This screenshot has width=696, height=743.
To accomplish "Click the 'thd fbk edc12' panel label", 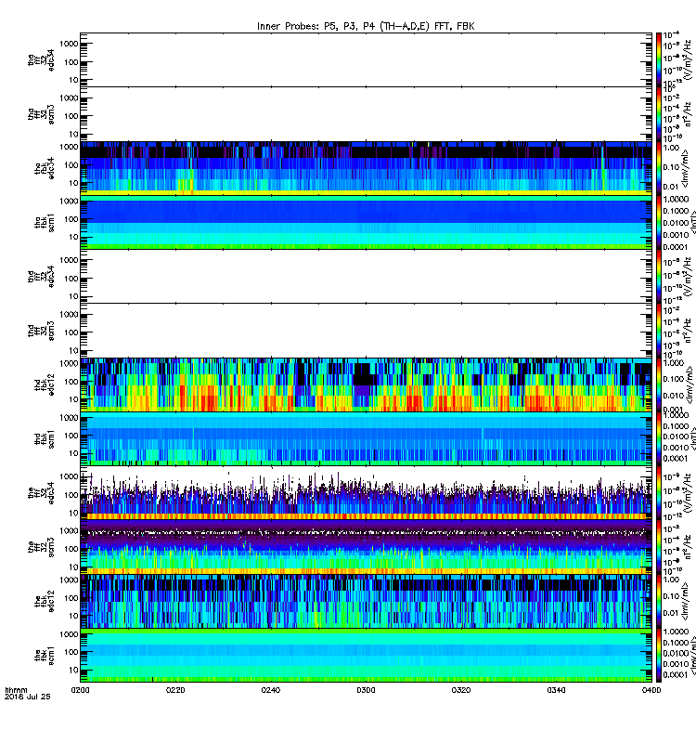I will click(x=45, y=385).
